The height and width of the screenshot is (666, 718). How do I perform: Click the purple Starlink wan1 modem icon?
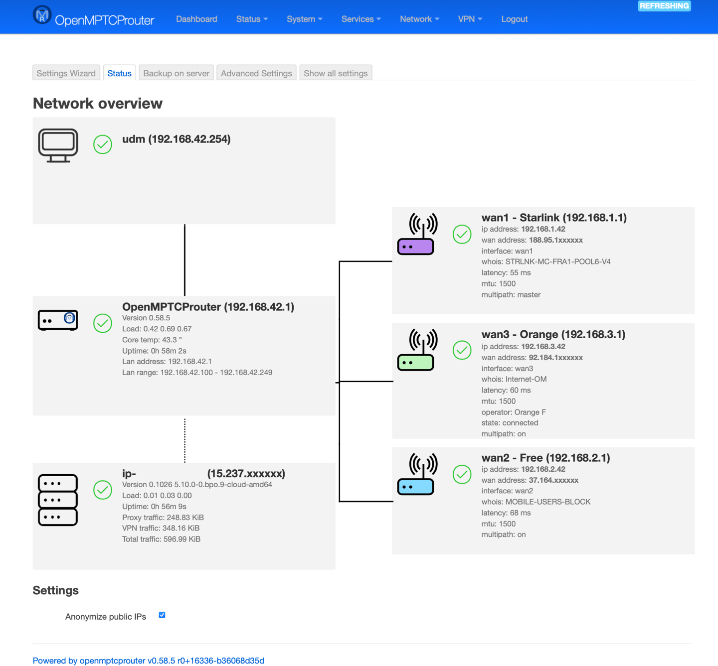point(417,234)
